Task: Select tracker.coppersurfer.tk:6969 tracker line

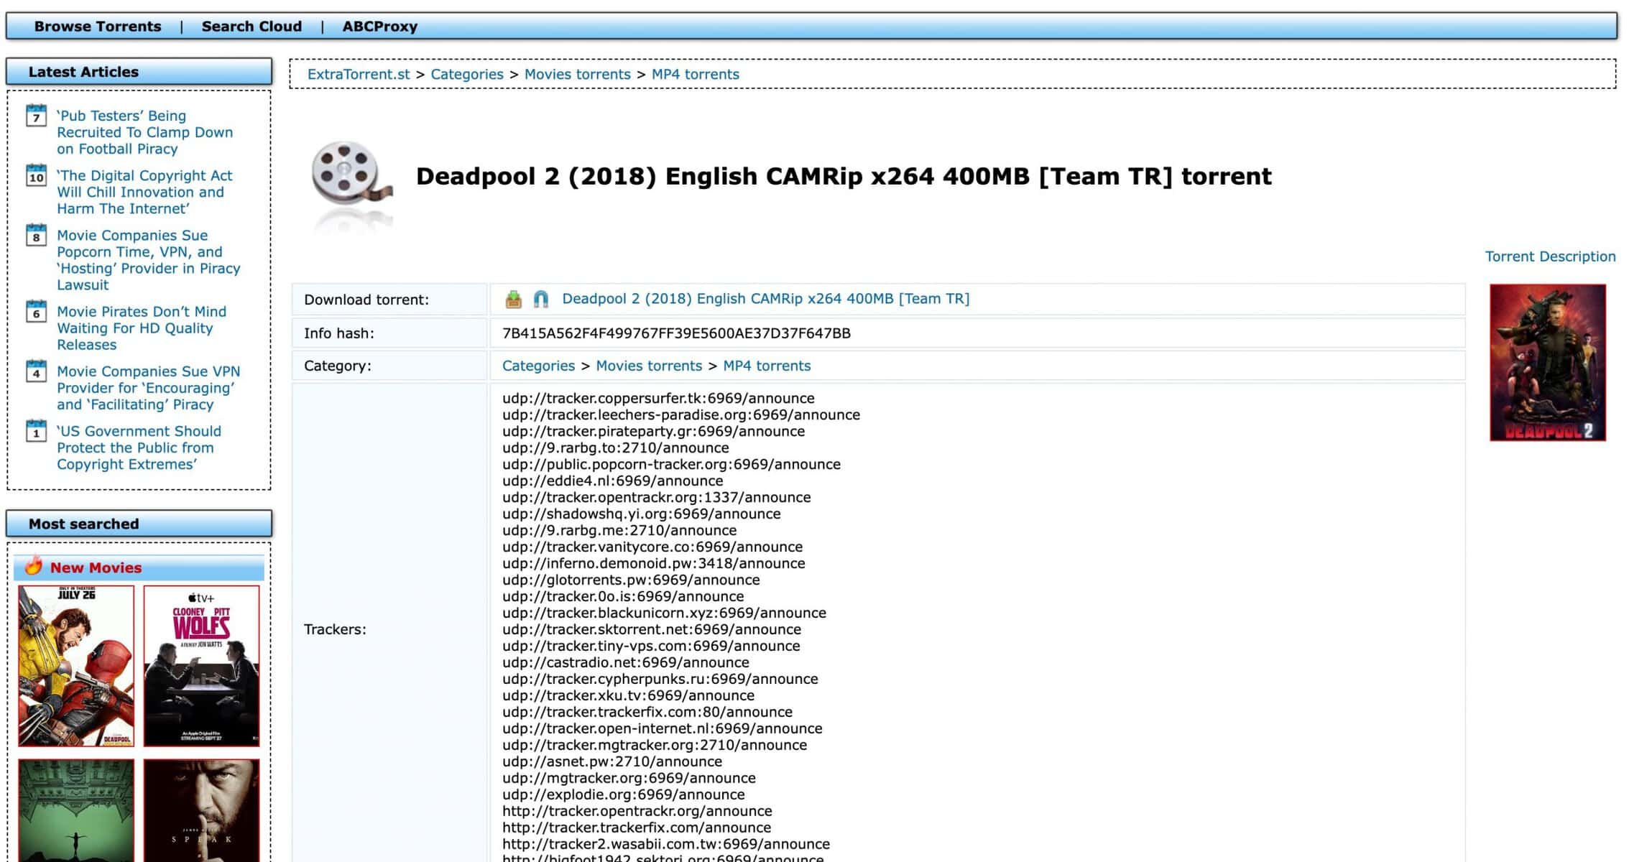Action: [x=658, y=398]
